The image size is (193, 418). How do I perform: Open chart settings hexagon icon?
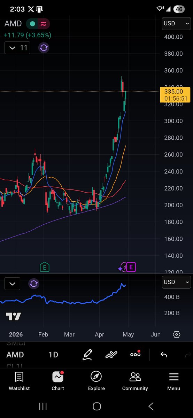(177, 334)
